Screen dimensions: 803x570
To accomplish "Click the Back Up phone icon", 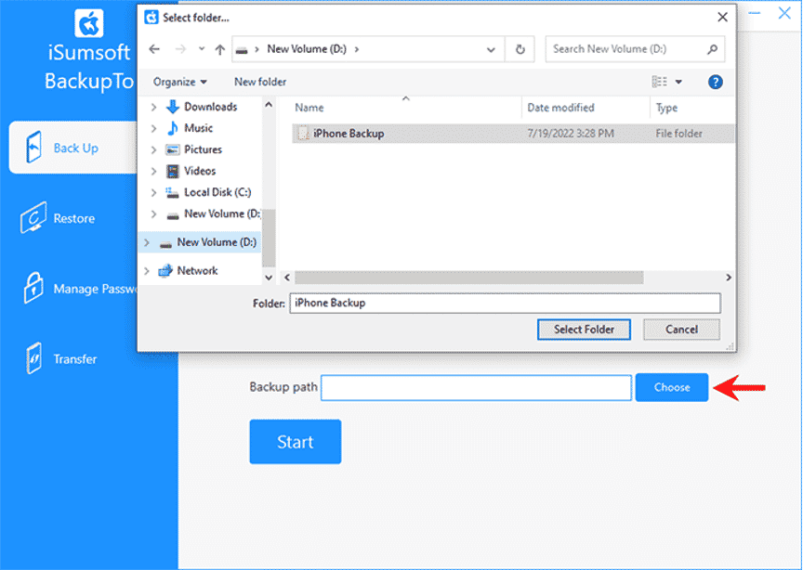I will 33,147.
